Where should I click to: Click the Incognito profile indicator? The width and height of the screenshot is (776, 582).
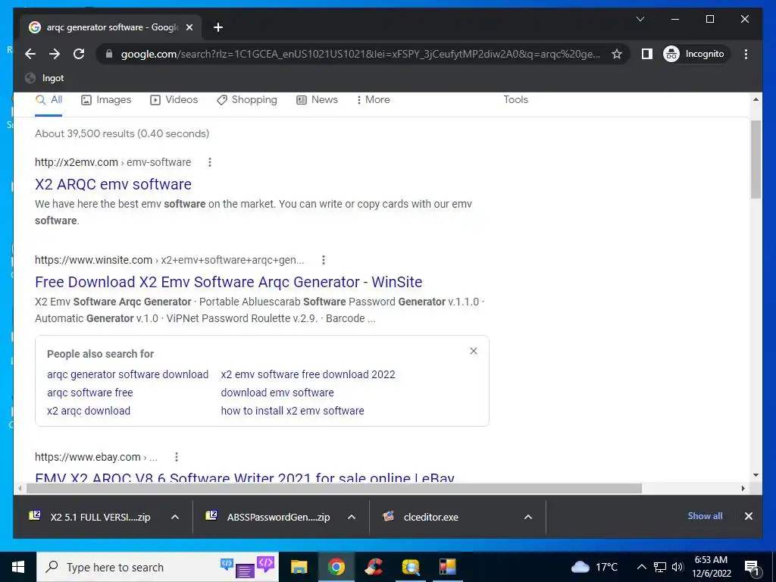pos(694,54)
